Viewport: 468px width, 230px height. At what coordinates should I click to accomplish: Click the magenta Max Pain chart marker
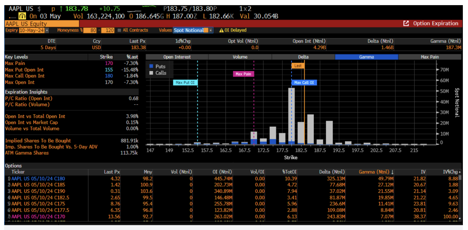click(x=243, y=74)
